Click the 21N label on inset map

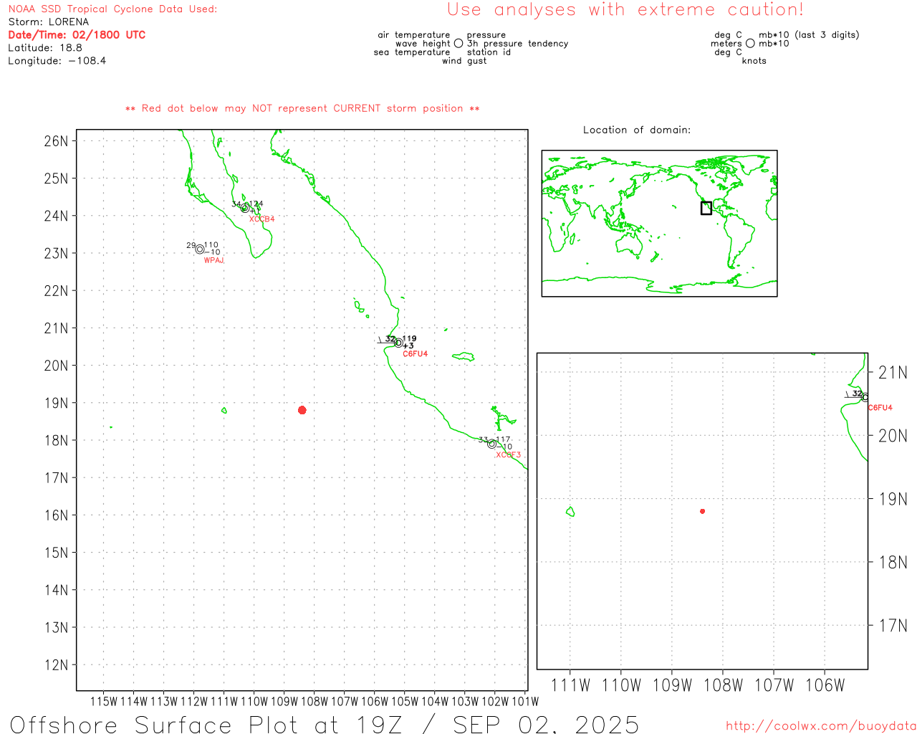pyautogui.click(x=893, y=372)
